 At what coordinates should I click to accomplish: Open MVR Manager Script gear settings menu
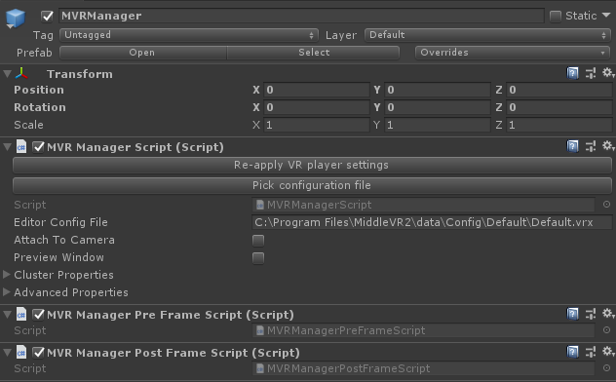(x=608, y=146)
